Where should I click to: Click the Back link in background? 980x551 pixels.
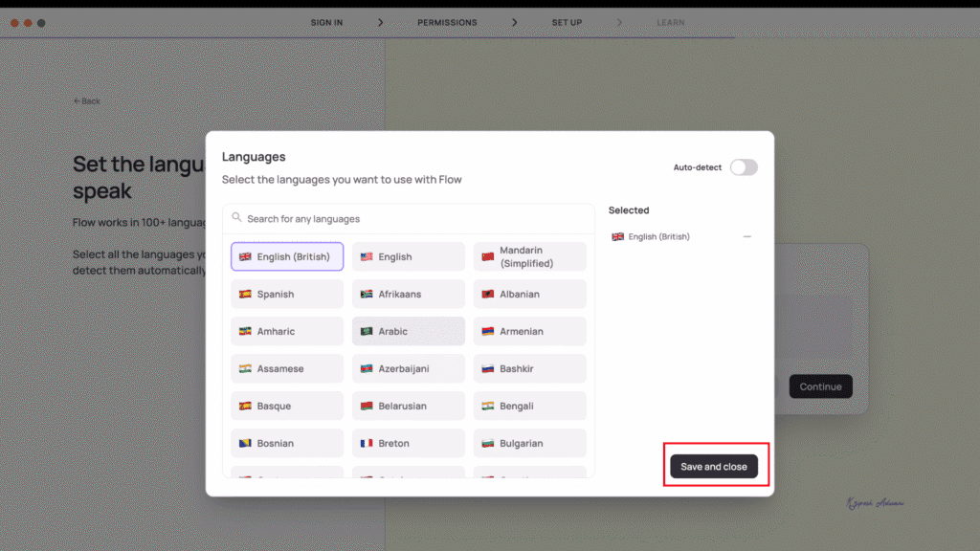tap(87, 101)
